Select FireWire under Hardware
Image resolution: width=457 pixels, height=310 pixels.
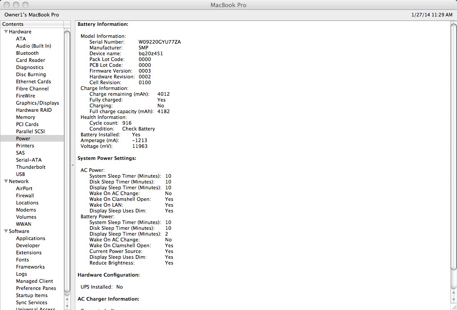[x=26, y=96]
